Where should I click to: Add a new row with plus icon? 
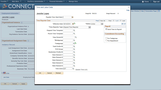tap(122, 24)
